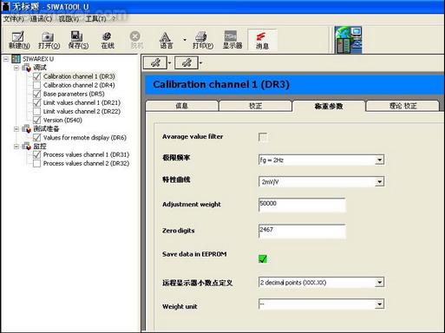
Task: Open the Display (显示器) toolbar icon
Action: [x=231, y=36]
